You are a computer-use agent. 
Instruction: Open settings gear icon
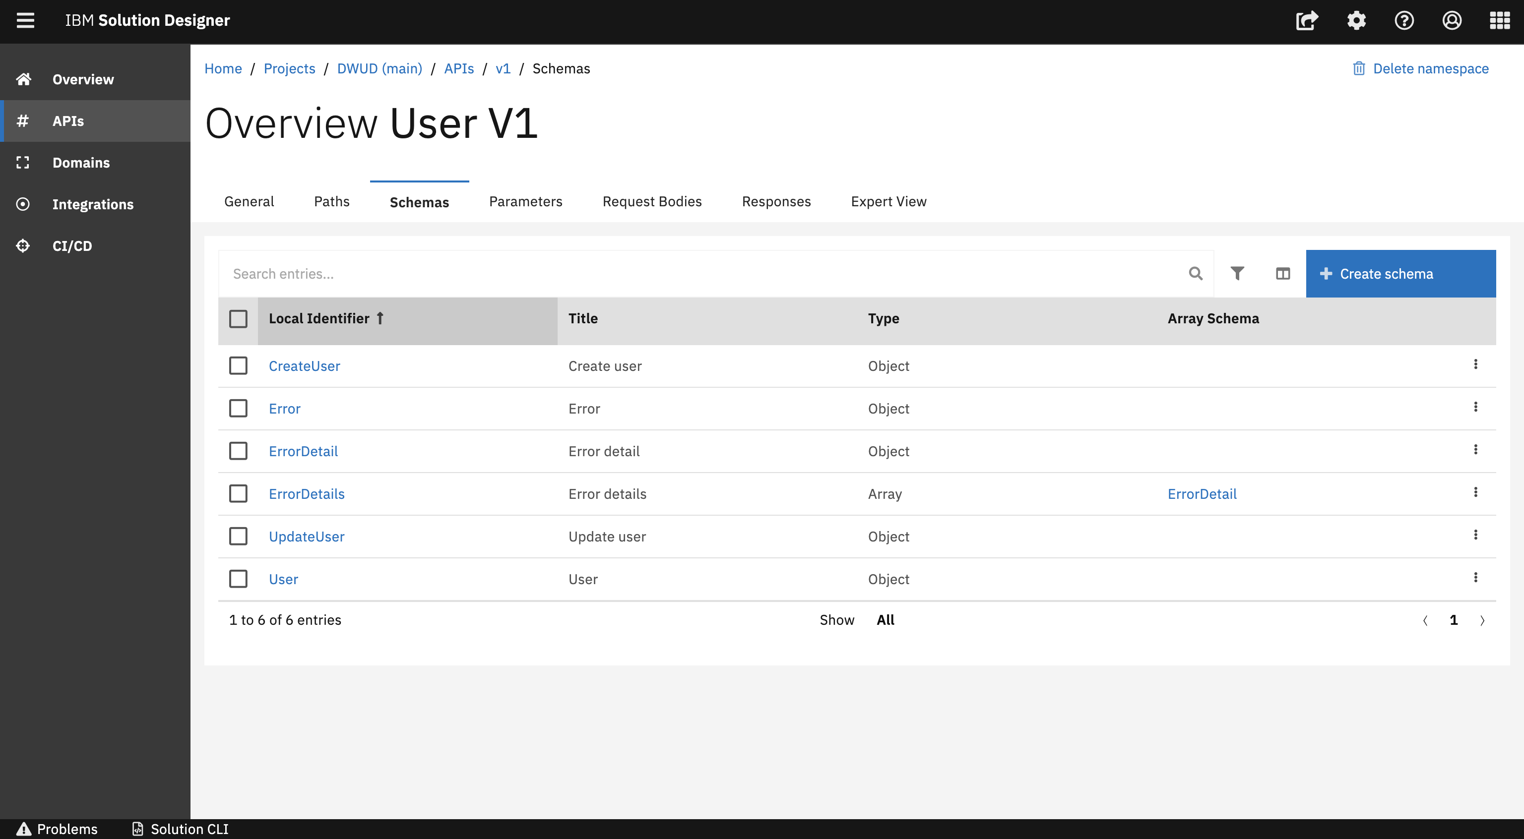pyautogui.click(x=1356, y=21)
